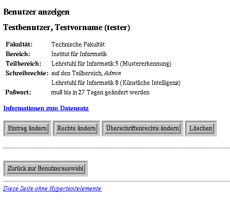Select the Paßwort: field label
The width and height of the screenshot is (230, 207).
coord(18,93)
